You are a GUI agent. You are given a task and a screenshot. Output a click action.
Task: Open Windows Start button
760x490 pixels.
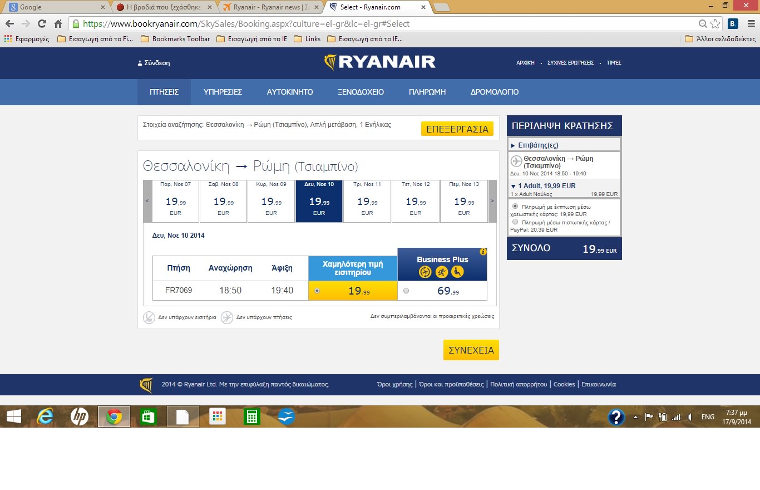click(14, 416)
